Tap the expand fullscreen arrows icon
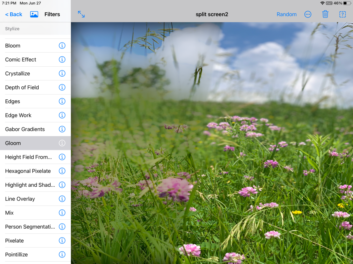Image resolution: width=353 pixels, height=264 pixels. click(x=81, y=14)
